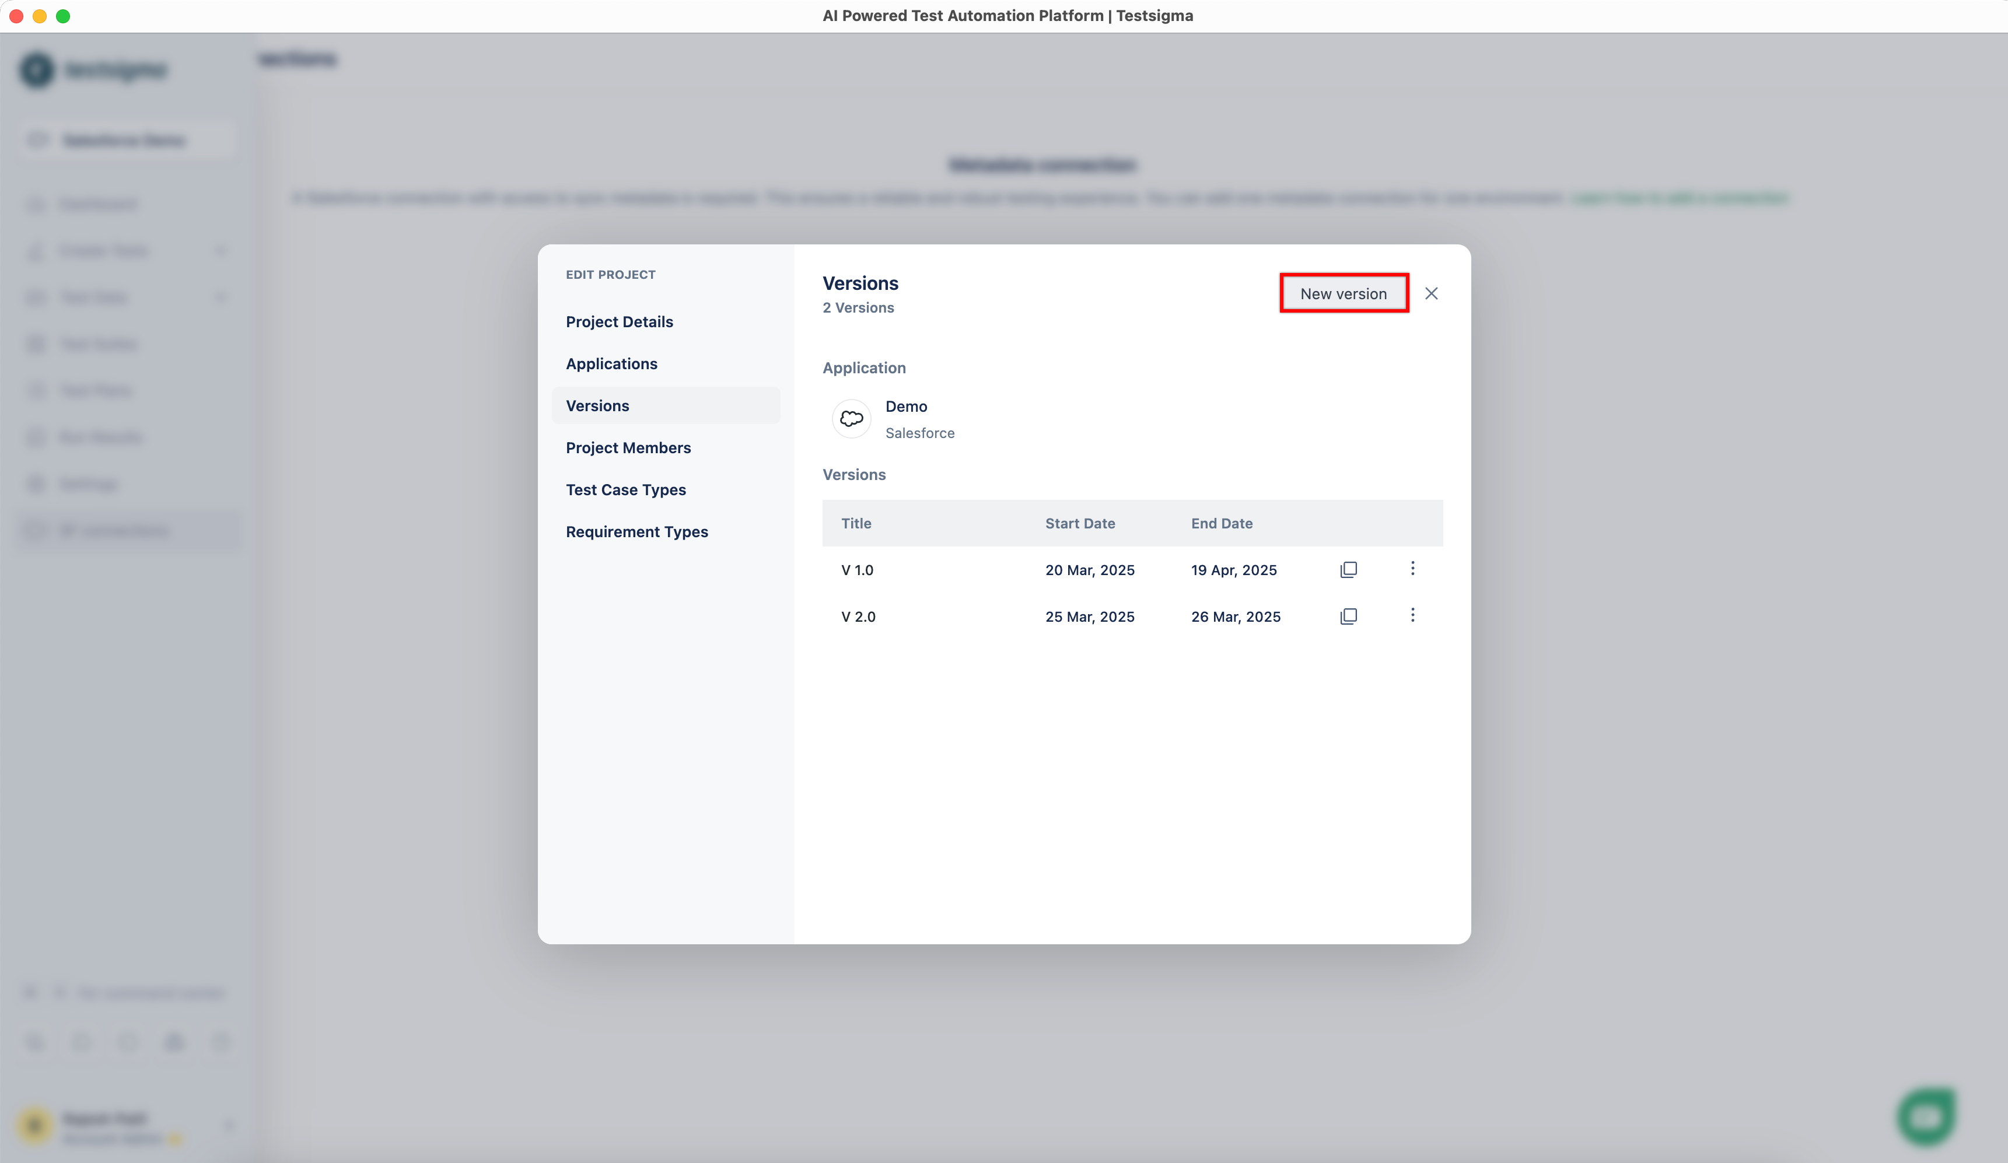Click the Salesforce cloud icon for Demo
This screenshot has width=2008, height=1163.
click(x=851, y=418)
